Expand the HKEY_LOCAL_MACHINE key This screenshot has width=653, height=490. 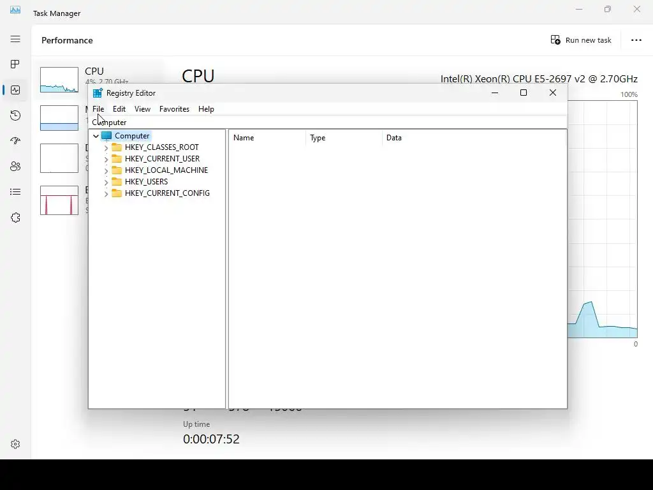coord(106,170)
